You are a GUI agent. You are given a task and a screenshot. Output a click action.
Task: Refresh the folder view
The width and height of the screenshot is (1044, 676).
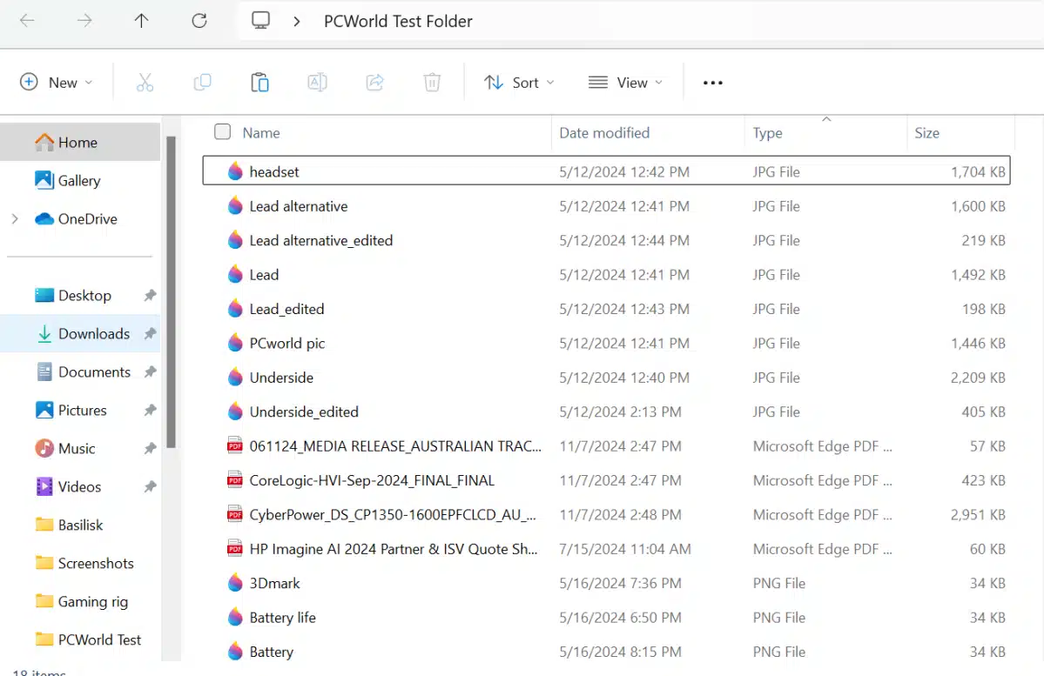pos(199,21)
